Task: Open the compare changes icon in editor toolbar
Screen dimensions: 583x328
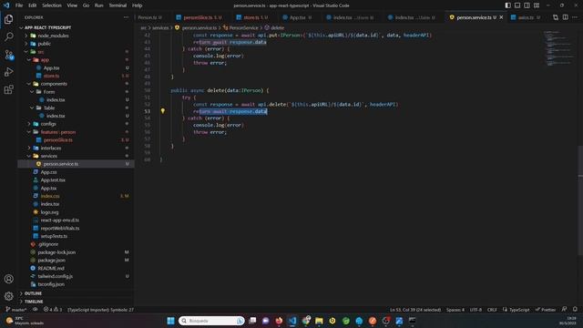Action: [x=555, y=17]
